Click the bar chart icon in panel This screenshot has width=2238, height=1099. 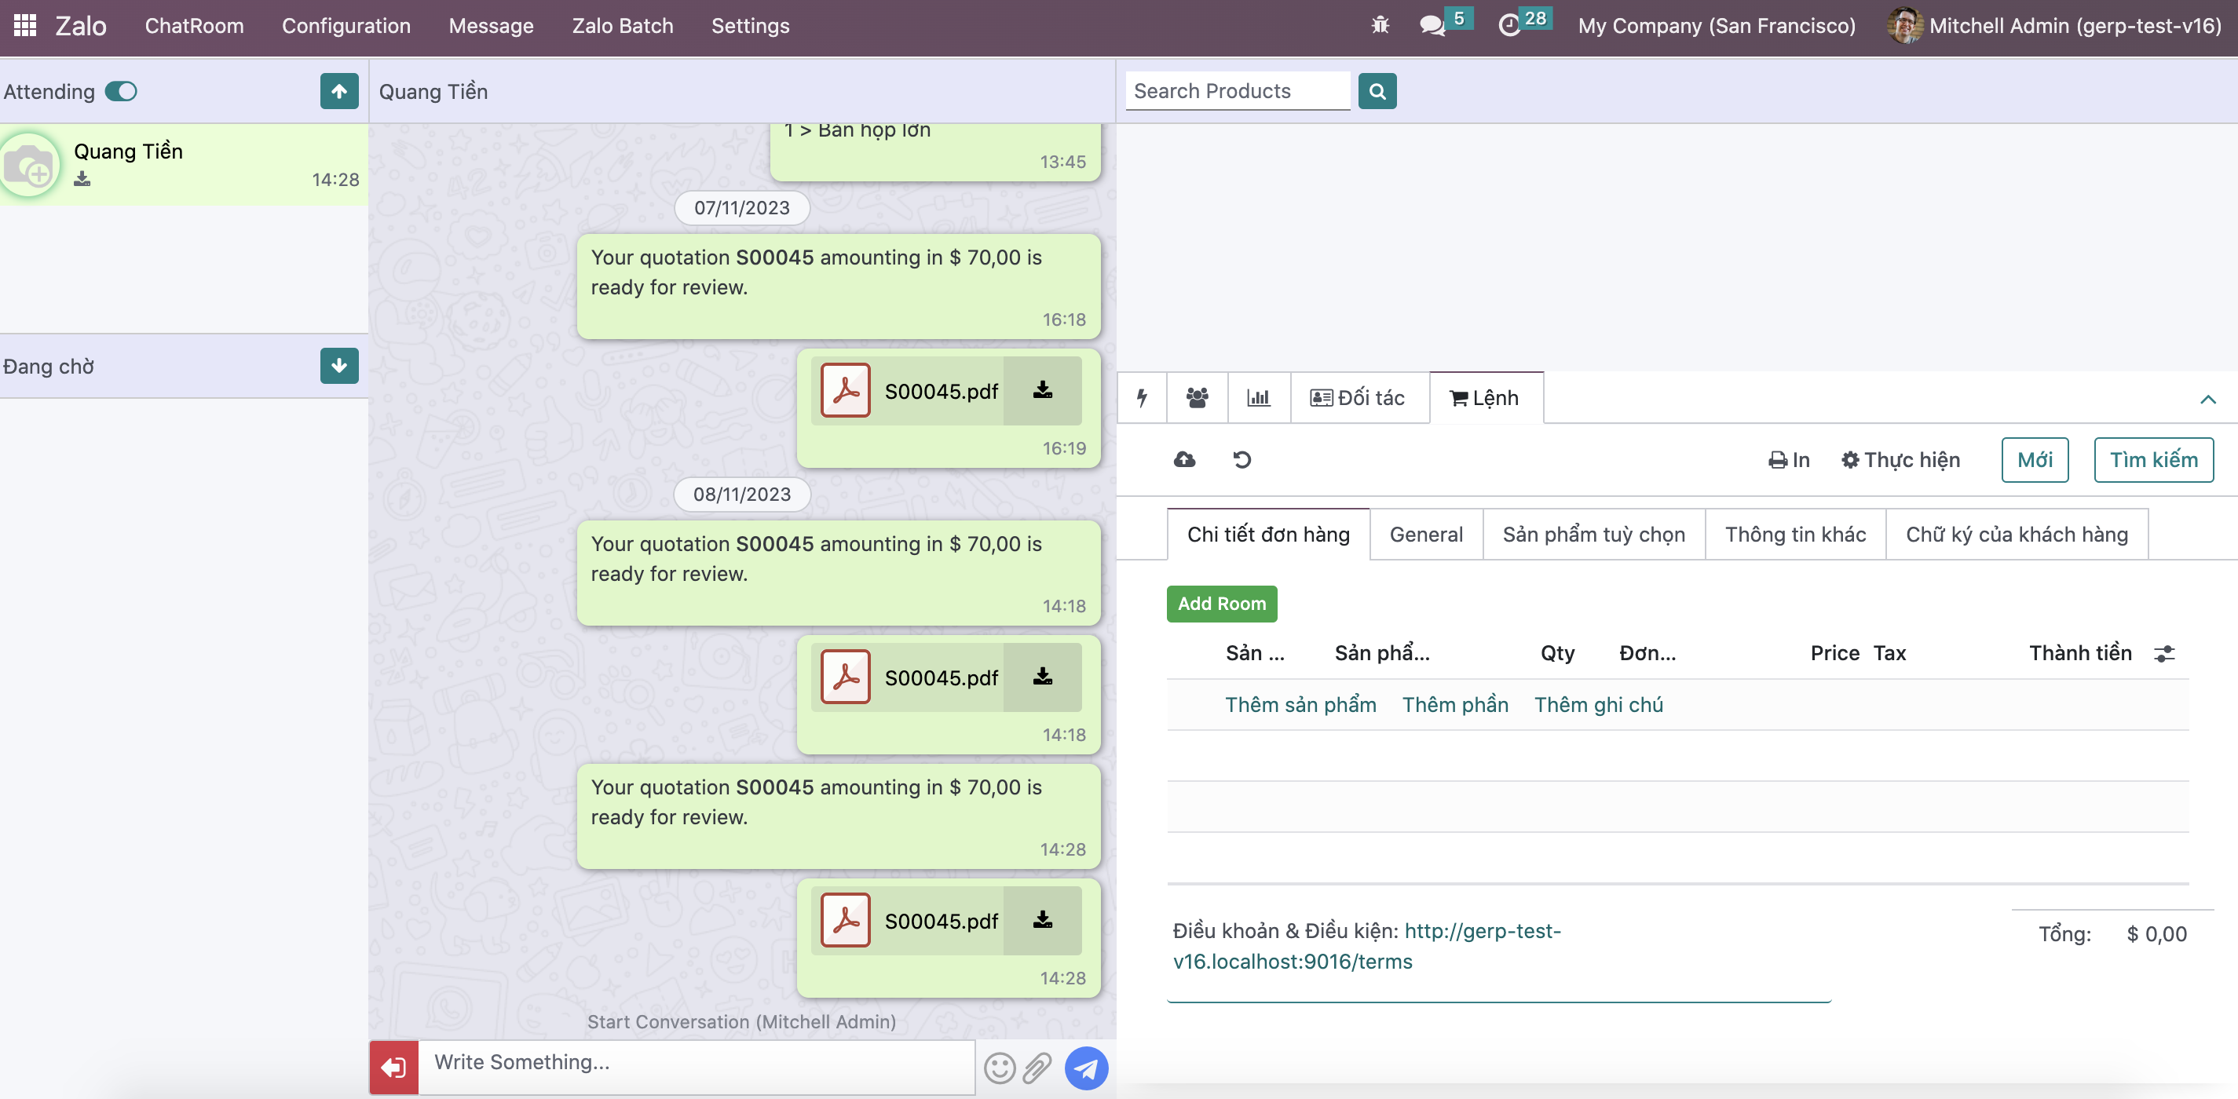[x=1259, y=396]
